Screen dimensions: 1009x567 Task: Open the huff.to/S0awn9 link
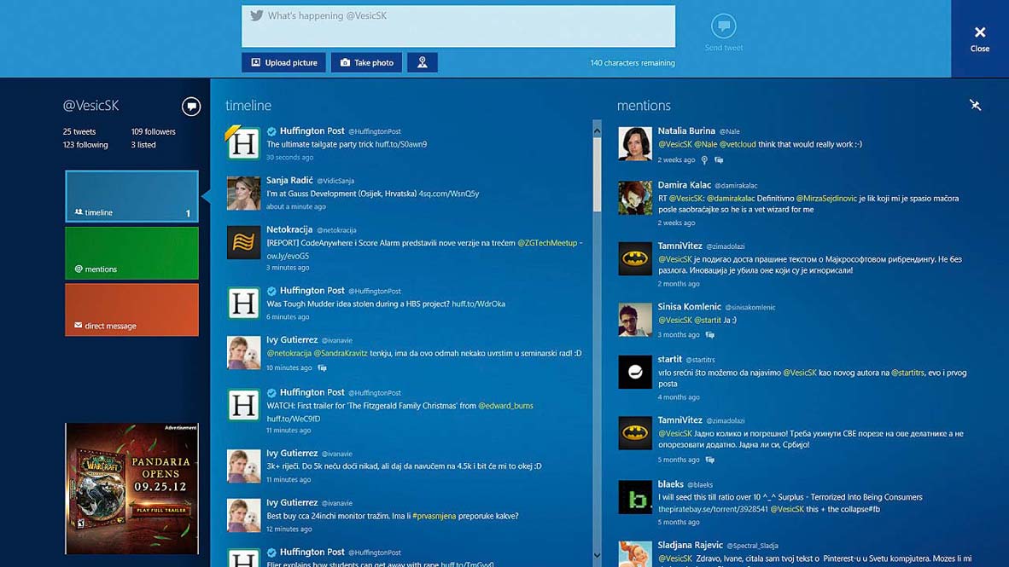401,145
